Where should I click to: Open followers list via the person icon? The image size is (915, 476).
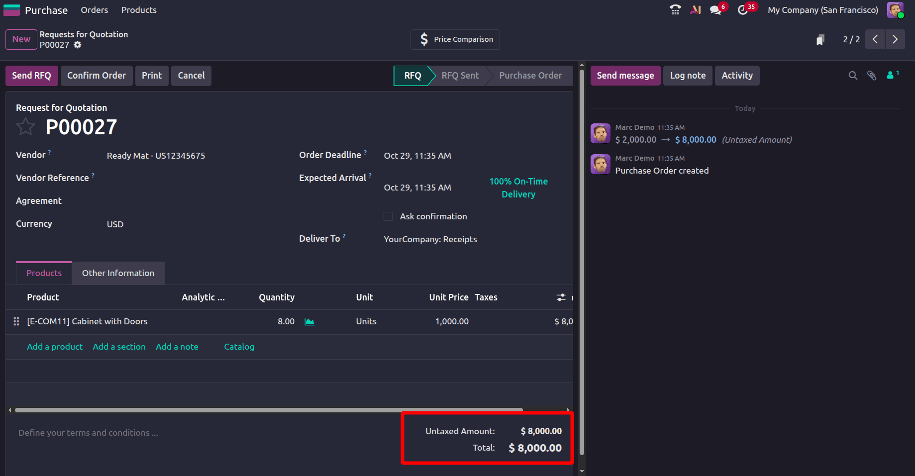tap(890, 76)
